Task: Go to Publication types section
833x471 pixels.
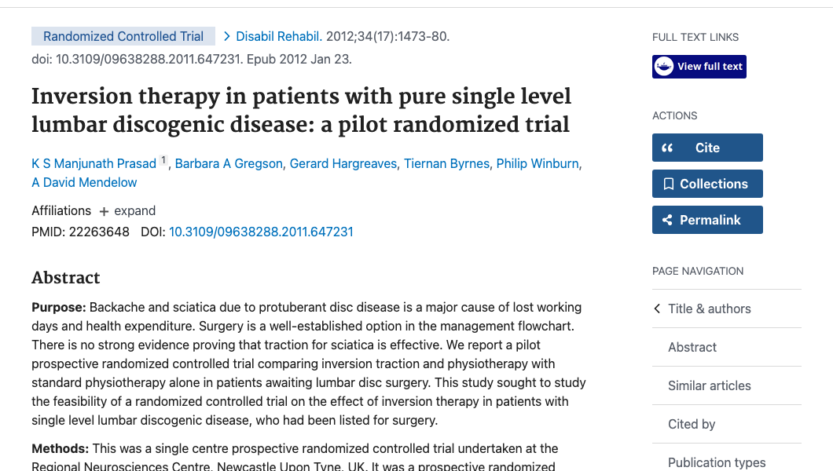Action: [717, 462]
